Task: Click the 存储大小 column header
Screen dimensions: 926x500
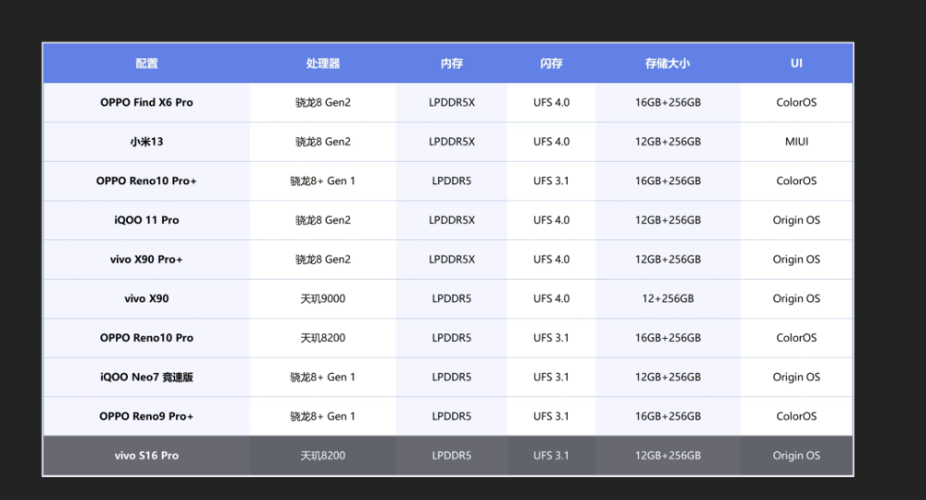Action: point(668,63)
